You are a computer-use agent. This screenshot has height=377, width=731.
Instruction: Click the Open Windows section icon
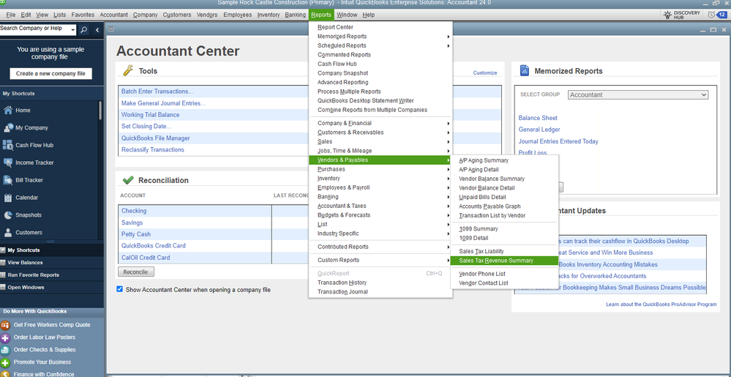click(x=3, y=288)
